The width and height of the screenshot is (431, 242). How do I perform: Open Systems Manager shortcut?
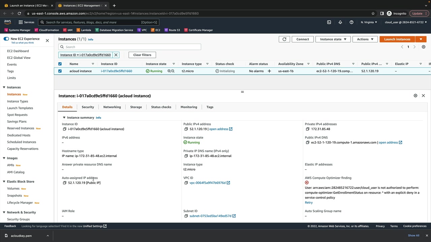[17, 30]
